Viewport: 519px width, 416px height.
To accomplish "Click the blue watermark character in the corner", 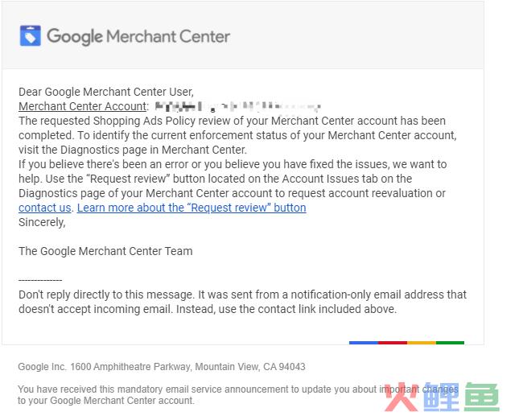I will click(441, 397).
